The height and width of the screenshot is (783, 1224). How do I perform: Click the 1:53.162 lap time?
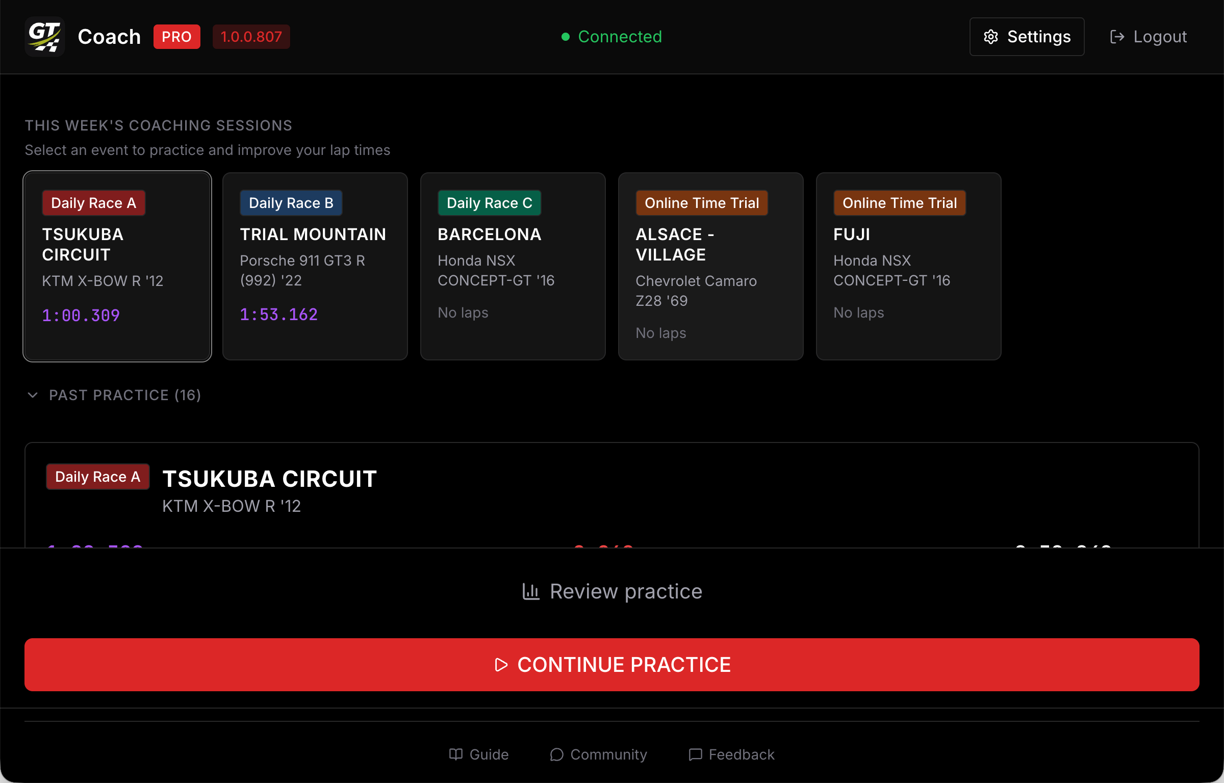278,315
